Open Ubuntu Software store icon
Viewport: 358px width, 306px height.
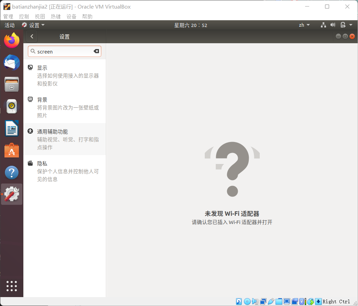12,150
